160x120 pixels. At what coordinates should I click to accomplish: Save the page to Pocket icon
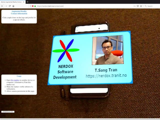click(138, 6)
